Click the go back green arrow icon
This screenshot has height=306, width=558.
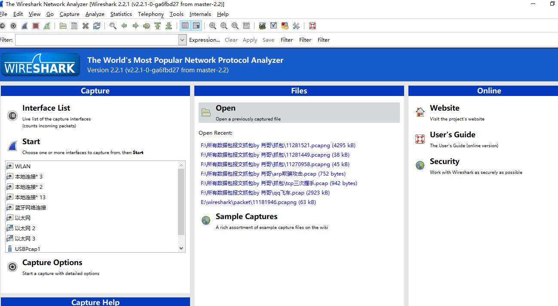[124, 26]
